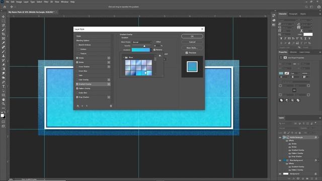Open the gradient picker gear menu
Screen dimensions: 322x181
[160, 56]
